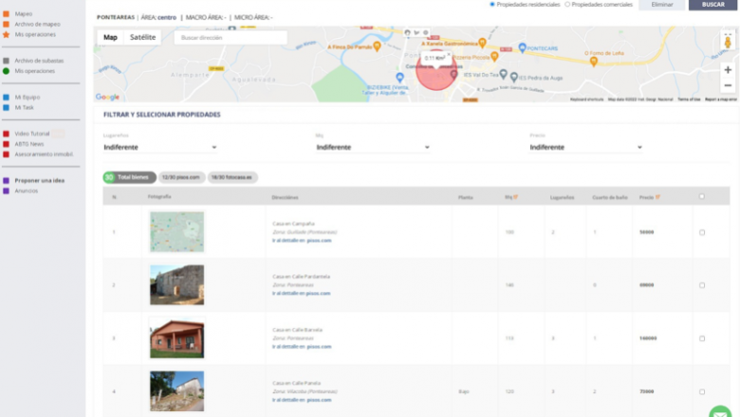740x417 pixels.
Task: Zoom in on the map with plus
Action: click(728, 69)
